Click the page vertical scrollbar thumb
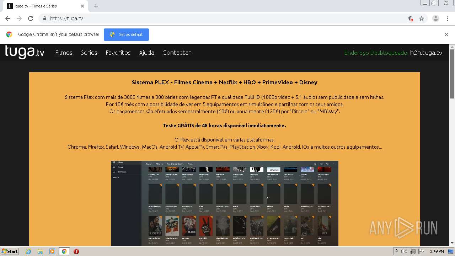455x256 pixels. 452,74
